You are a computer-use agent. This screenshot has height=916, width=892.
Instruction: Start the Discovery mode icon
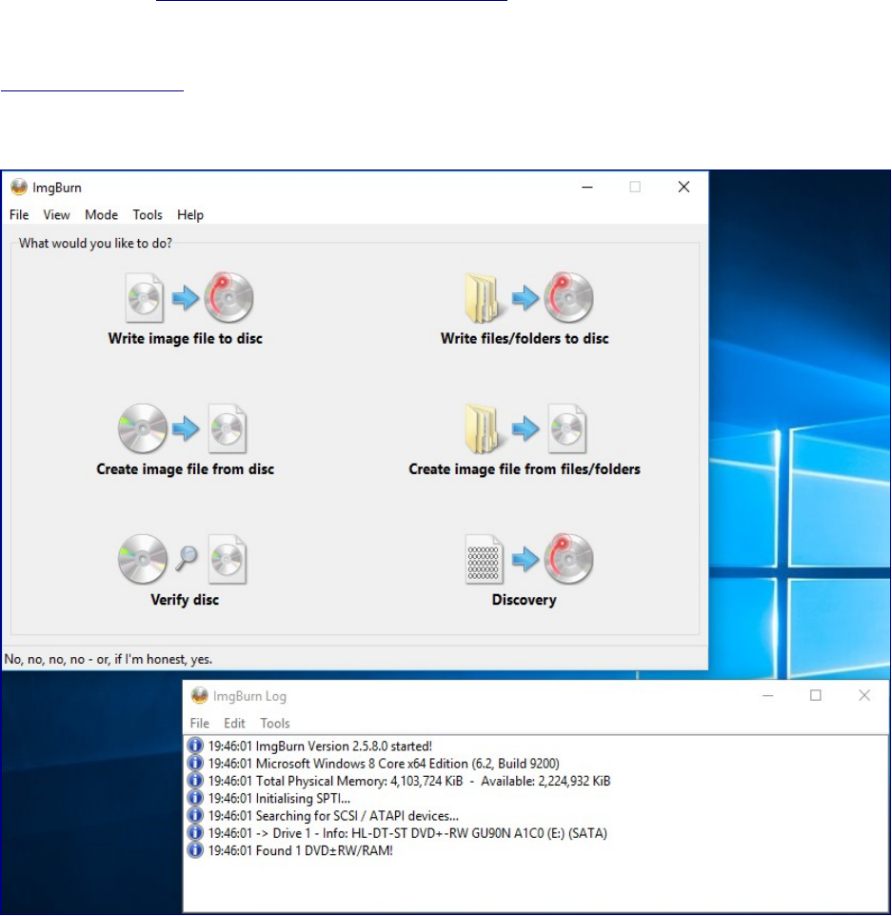[x=526, y=559]
